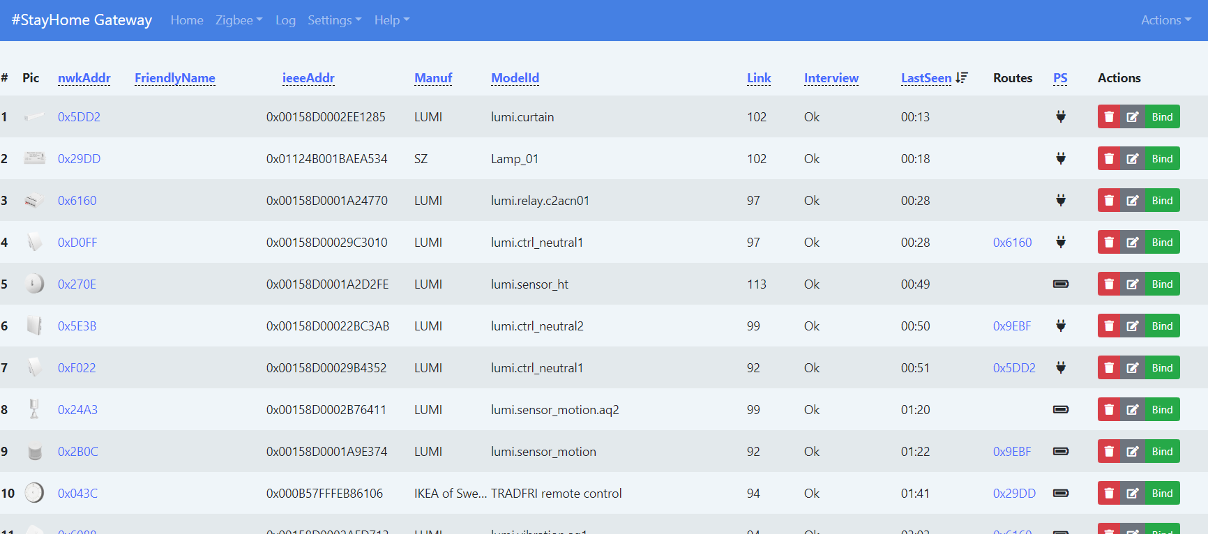
Task: Edit device 0xD0FF entry
Action: coord(1133,242)
